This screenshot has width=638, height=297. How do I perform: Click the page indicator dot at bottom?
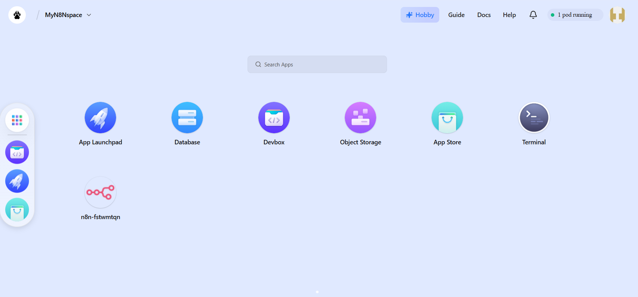(x=317, y=292)
